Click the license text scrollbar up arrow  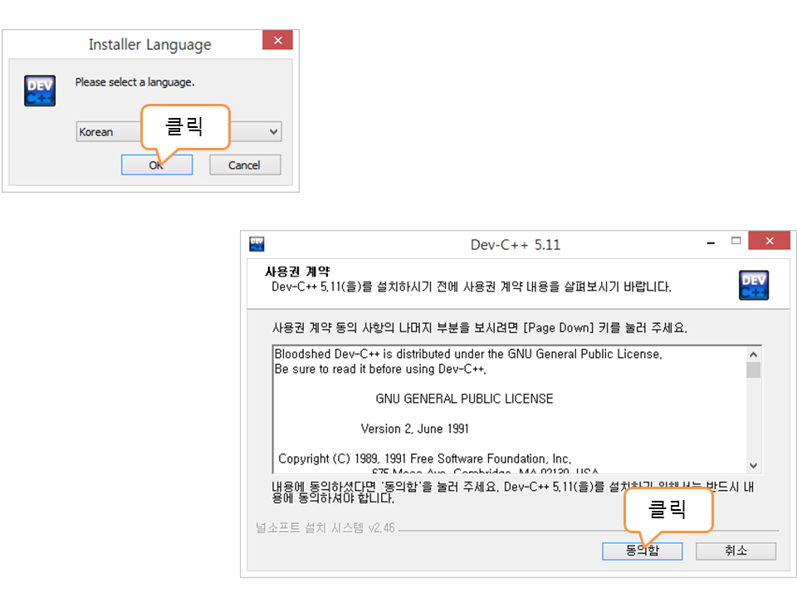pos(753,354)
